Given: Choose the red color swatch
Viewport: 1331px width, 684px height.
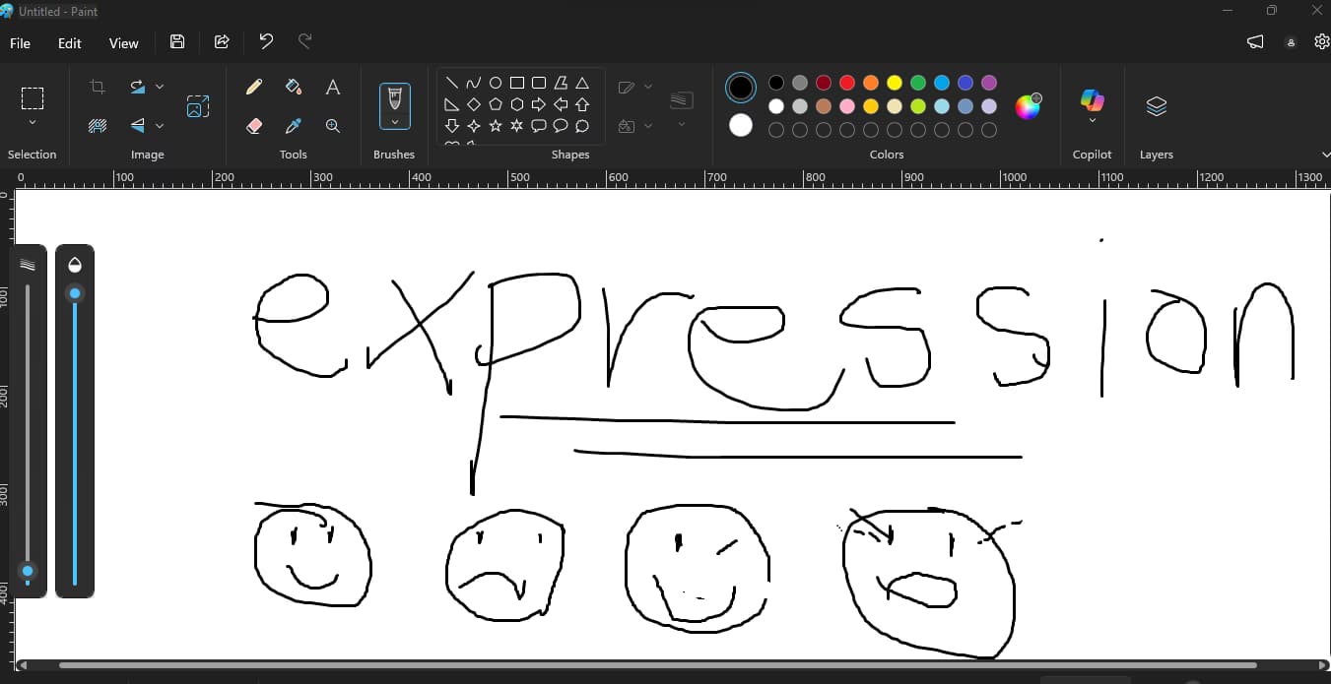Looking at the screenshot, I should (847, 83).
